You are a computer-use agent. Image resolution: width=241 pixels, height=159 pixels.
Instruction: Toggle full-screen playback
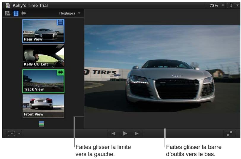tap(229, 134)
